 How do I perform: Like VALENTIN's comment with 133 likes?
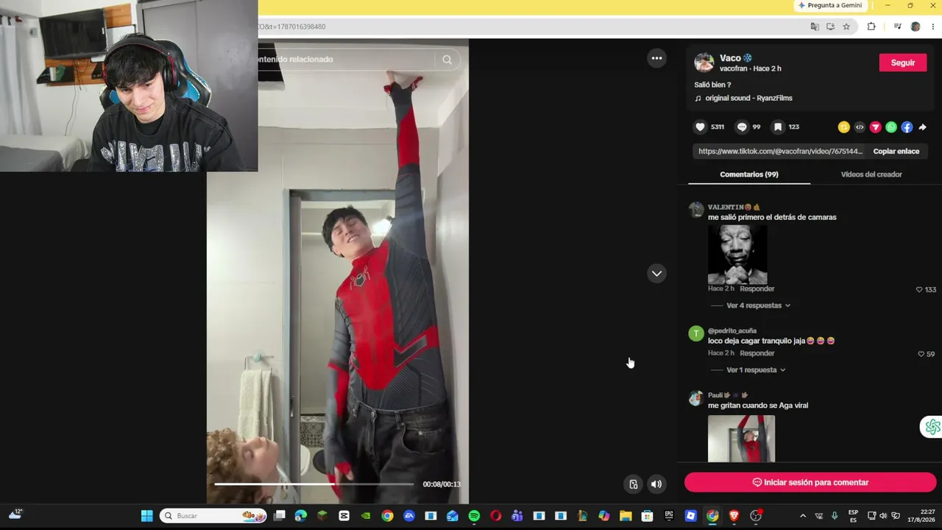click(919, 290)
